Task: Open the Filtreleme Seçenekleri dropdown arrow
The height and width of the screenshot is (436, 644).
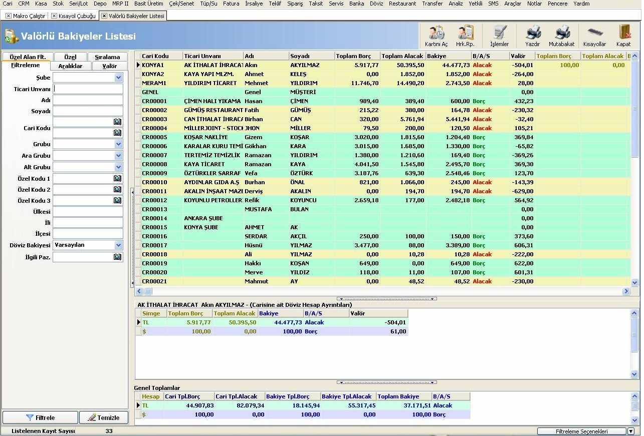Action: 631,431
